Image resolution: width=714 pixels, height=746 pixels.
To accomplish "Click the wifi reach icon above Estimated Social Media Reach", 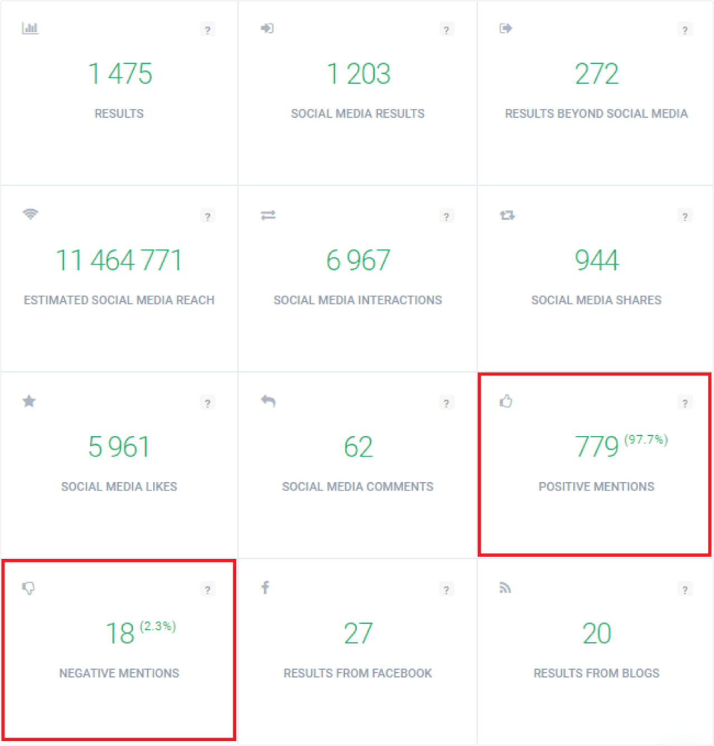I will [30, 214].
